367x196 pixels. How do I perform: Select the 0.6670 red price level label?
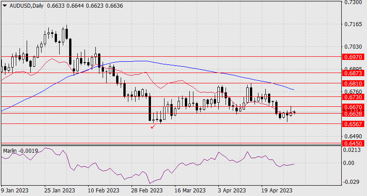[353, 107]
